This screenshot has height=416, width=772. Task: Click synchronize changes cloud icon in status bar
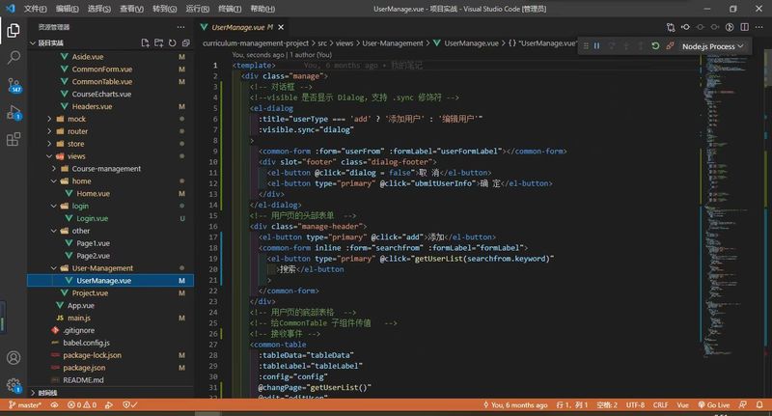pos(54,404)
